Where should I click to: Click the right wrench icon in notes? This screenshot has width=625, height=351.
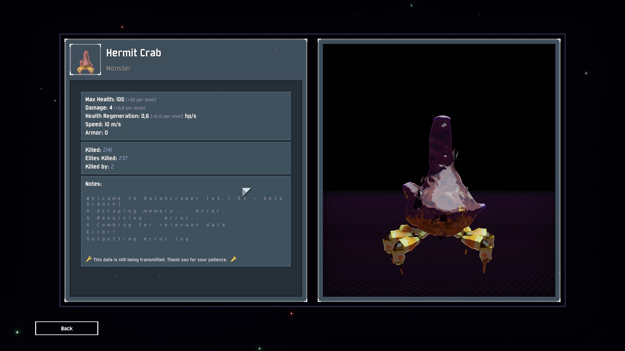[233, 259]
